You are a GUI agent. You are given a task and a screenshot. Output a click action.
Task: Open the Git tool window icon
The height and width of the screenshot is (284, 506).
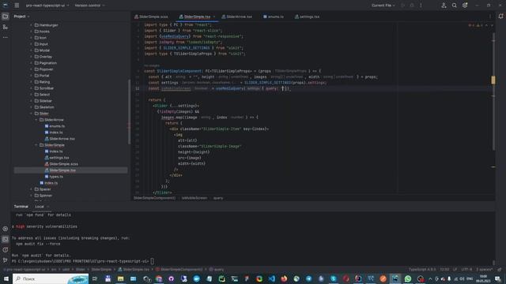(6, 260)
